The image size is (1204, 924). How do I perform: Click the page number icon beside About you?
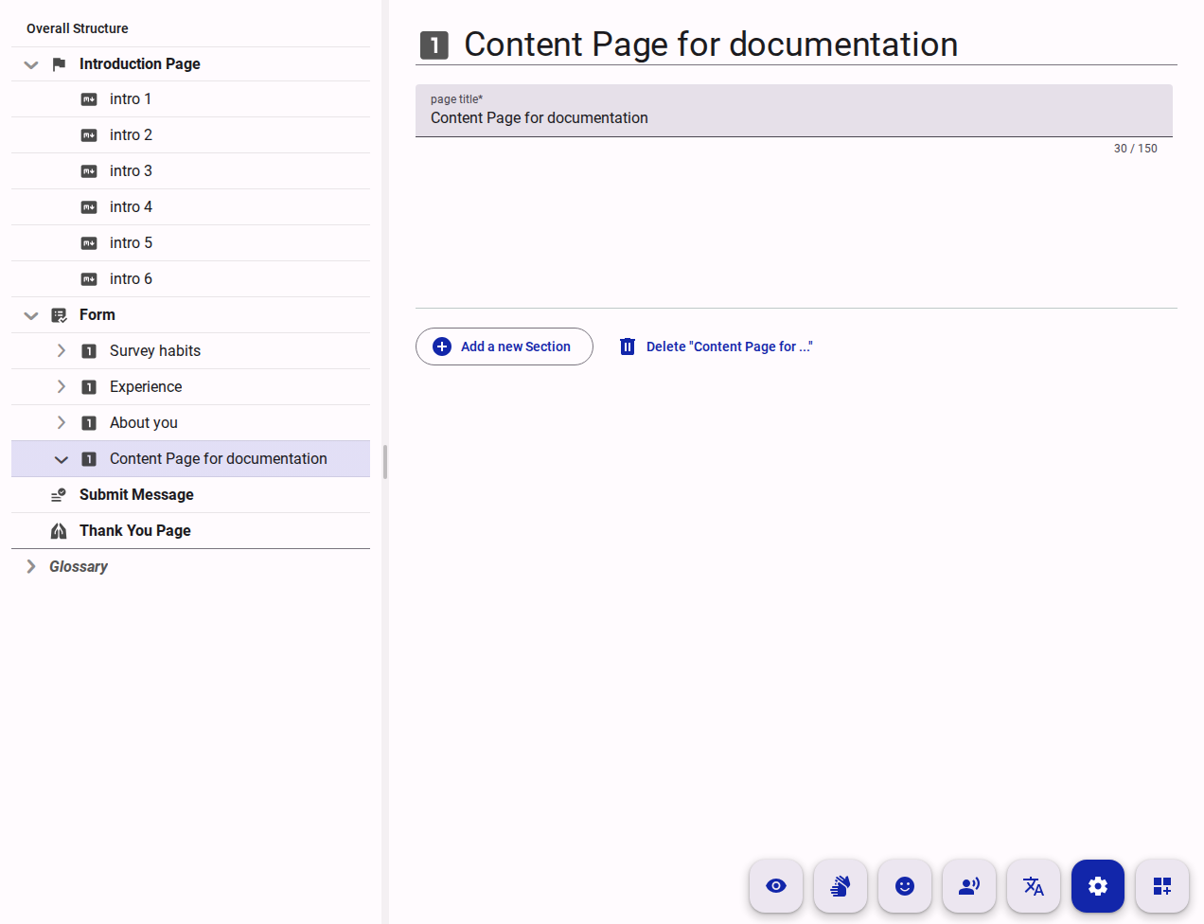point(89,423)
